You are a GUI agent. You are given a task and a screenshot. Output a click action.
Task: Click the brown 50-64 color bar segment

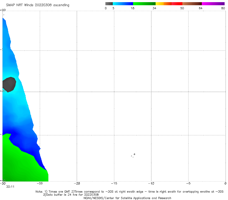(192, 4)
